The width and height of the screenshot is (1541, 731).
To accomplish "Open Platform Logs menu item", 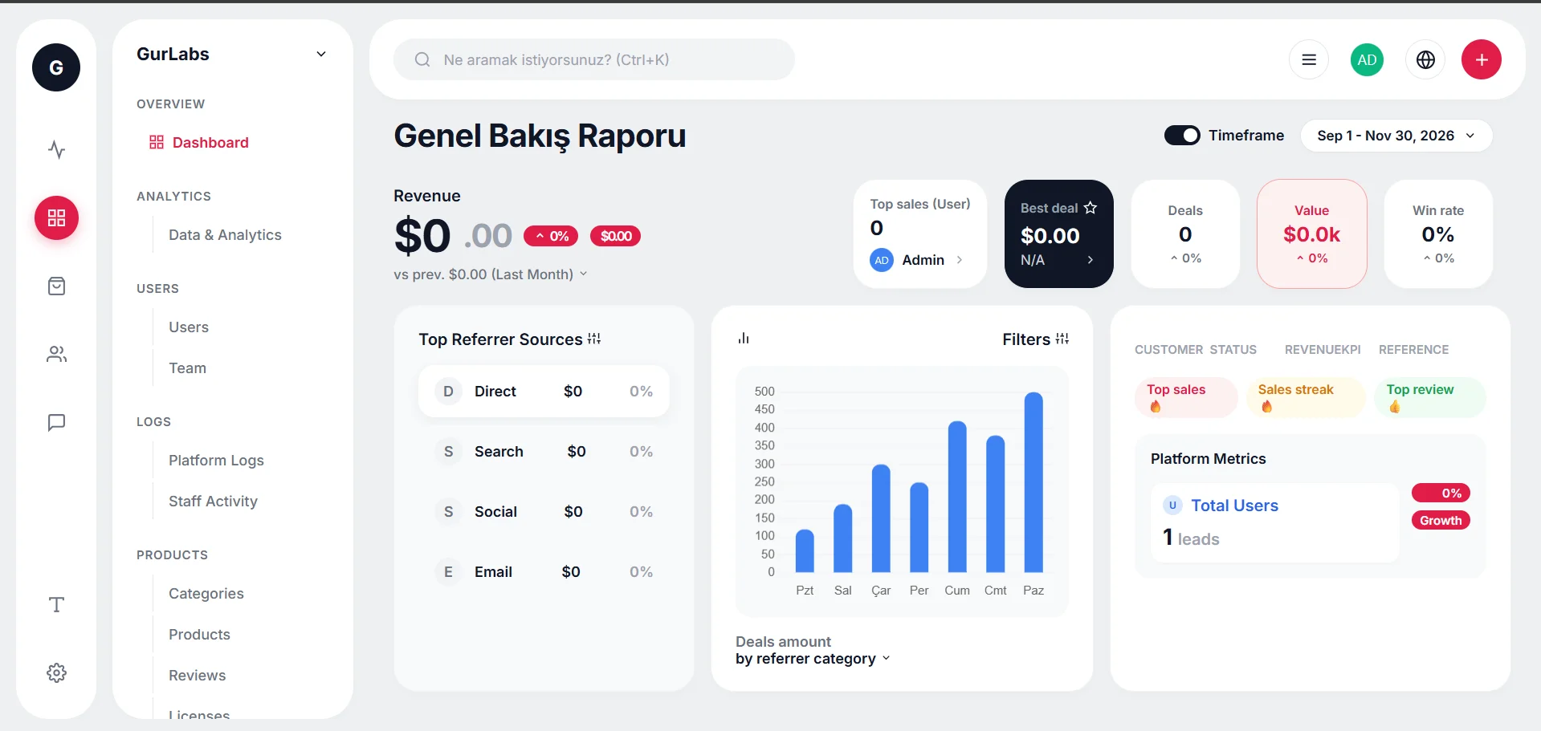I will tap(216, 461).
